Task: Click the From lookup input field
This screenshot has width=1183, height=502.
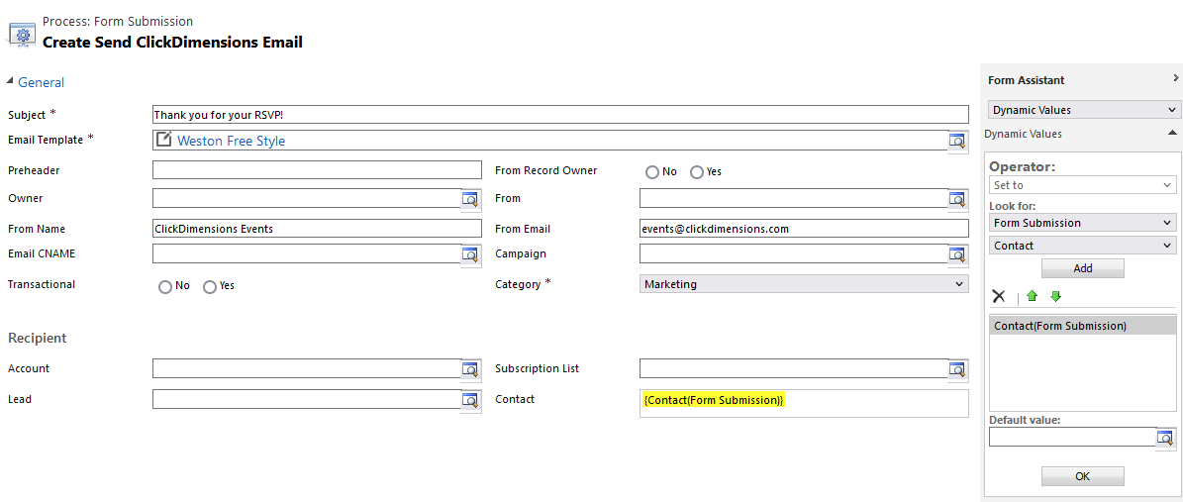Action: pos(794,199)
